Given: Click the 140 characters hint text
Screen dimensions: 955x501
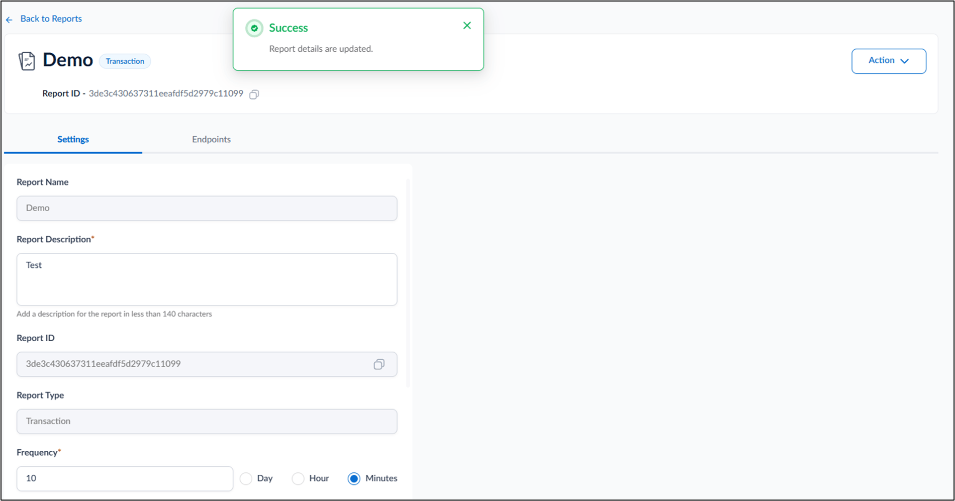Looking at the screenshot, I should (x=114, y=314).
